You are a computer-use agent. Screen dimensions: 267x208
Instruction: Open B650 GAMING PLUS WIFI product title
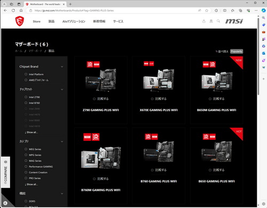point(217,181)
